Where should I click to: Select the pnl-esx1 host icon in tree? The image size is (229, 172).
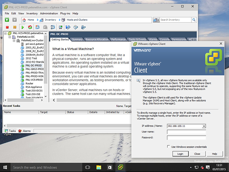(x=22, y=44)
